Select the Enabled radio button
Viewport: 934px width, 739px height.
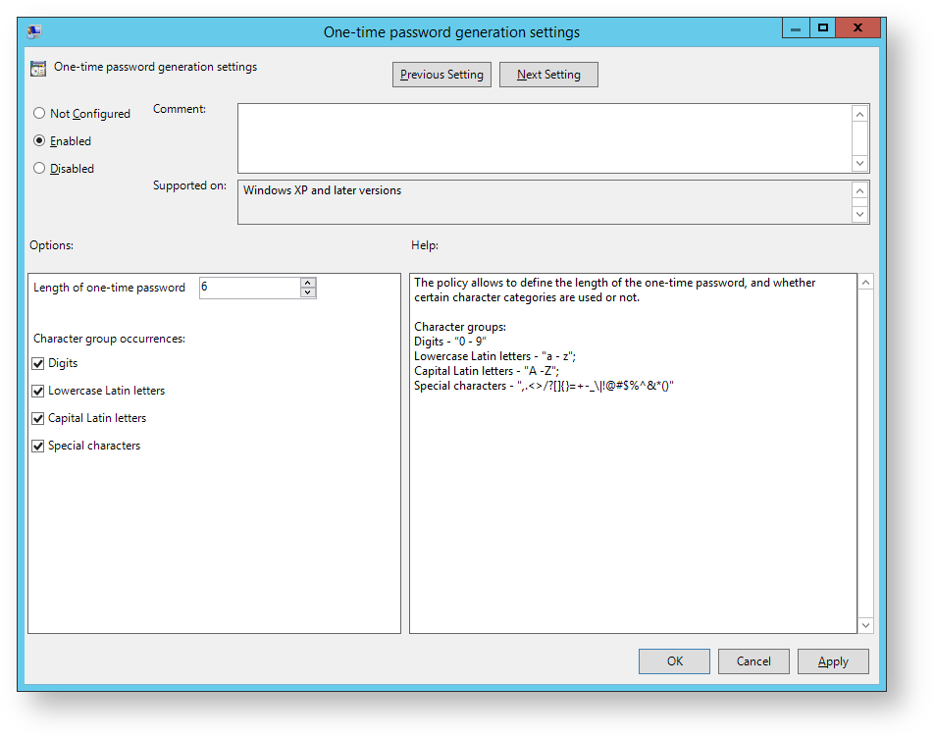point(39,141)
